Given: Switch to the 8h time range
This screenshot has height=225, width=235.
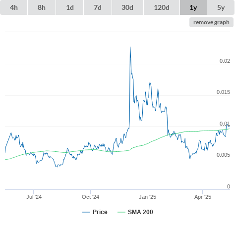Looking at the screenshot, I should [42, 7].
